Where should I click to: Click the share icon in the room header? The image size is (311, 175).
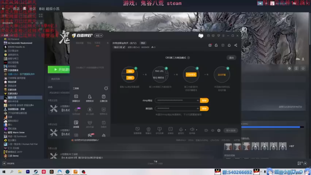point(236,45)
